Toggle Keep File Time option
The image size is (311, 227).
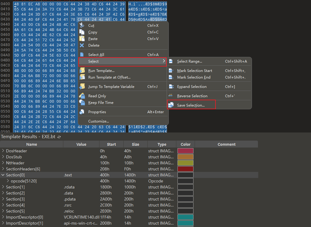click(x=101, y=103)
